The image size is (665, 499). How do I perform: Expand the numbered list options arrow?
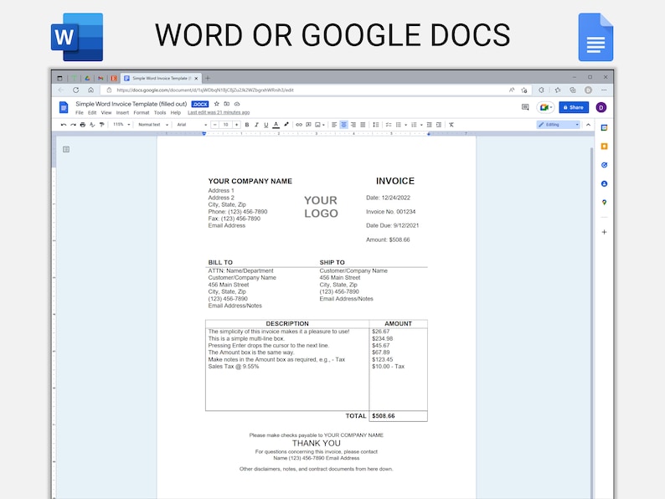[x=421, y=125]
